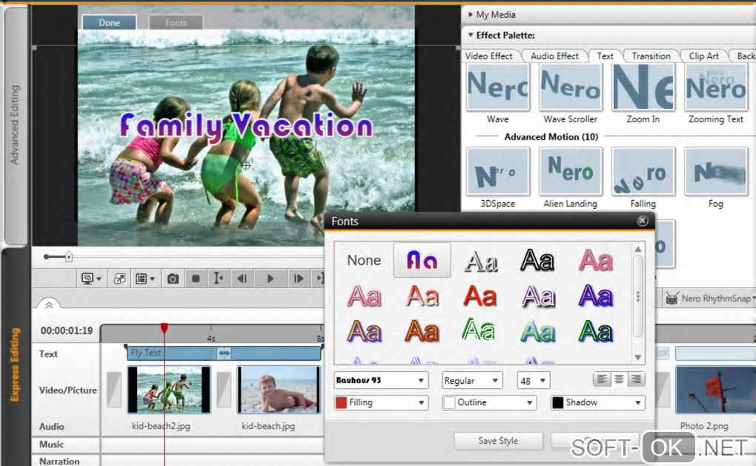Click the red Filling color swatch
Screen dimensions: 756x466
[x=342, y=402]
